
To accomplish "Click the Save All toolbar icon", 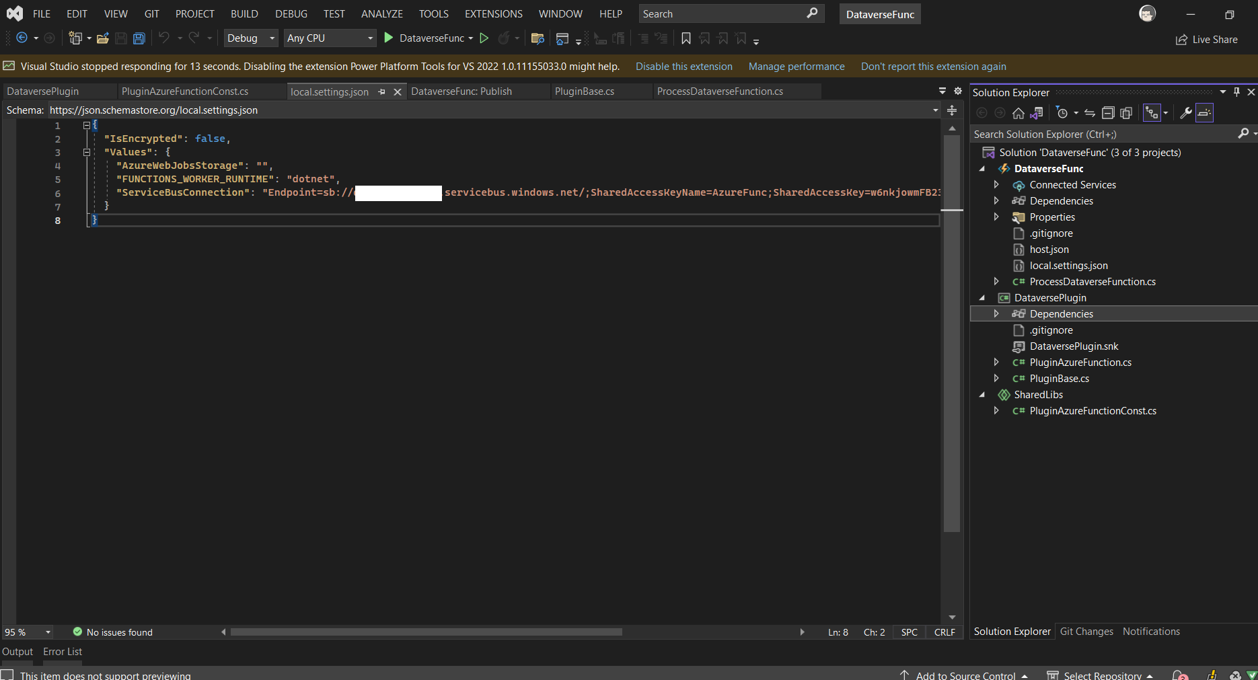I will pos(139,38).
